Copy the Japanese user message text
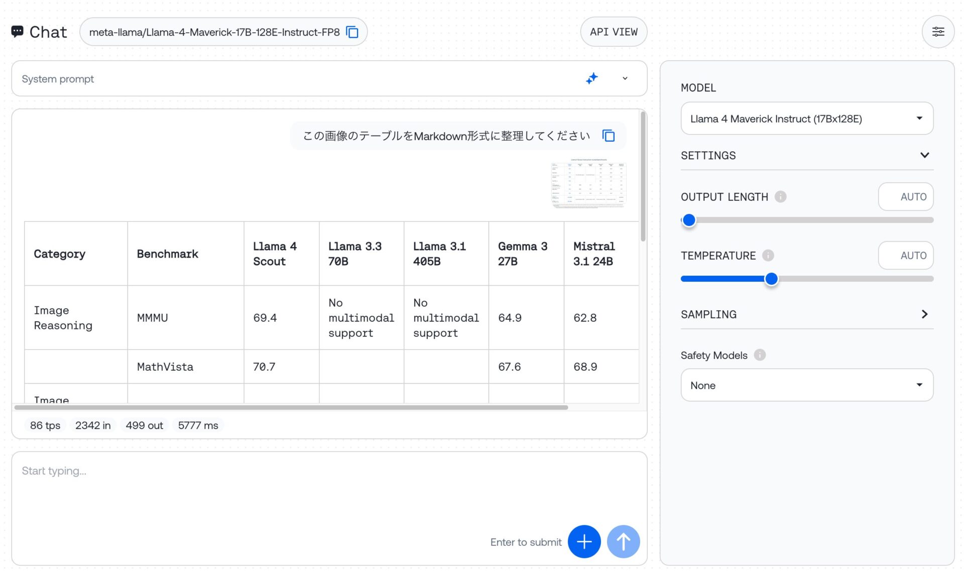The width and height of the screenshot is (964, 574). click(609, 136)
